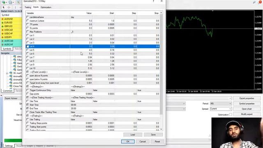Close the Tester panel with X icon

1,95
